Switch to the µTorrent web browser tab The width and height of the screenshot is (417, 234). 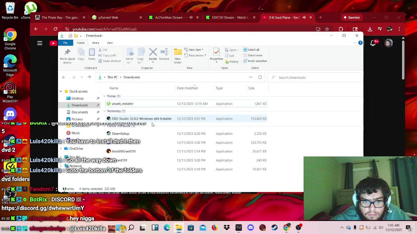(117, 18)
